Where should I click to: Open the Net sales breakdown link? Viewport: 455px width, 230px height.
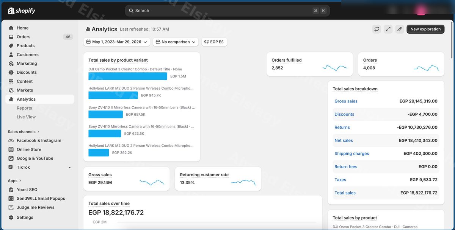coord(344,141)
